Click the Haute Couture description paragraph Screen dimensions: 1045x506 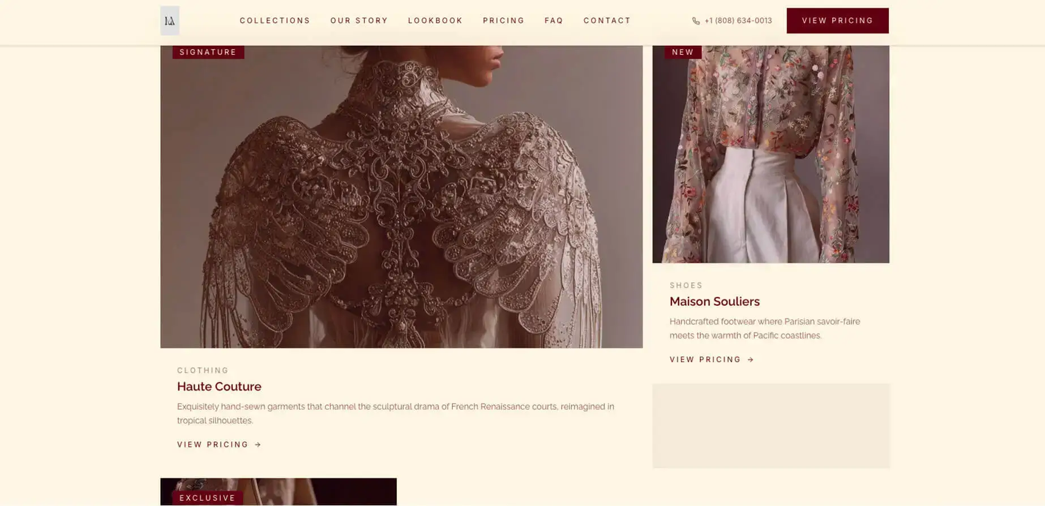(396, 414)
